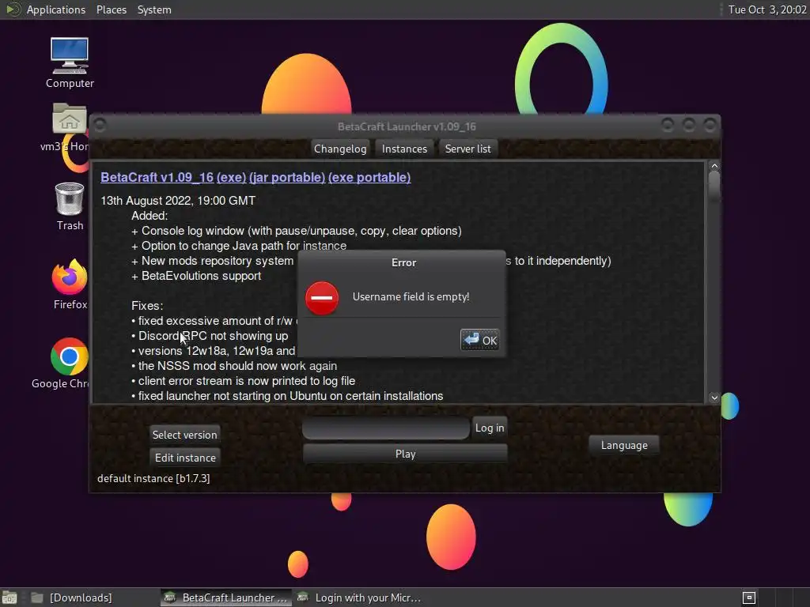Open the (jar portable) link
Screen dimensions: 810x607
[287, 177]
